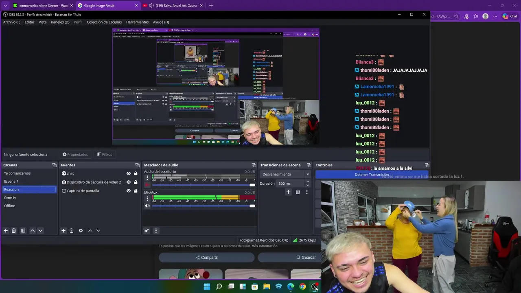Add a new source in Fuentes panel

(x=63, y=231)
